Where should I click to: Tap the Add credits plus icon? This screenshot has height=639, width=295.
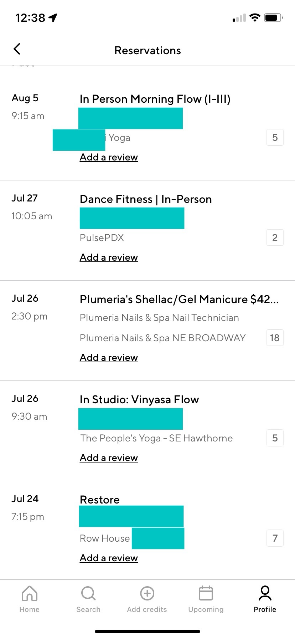click(x=147, y=593)
